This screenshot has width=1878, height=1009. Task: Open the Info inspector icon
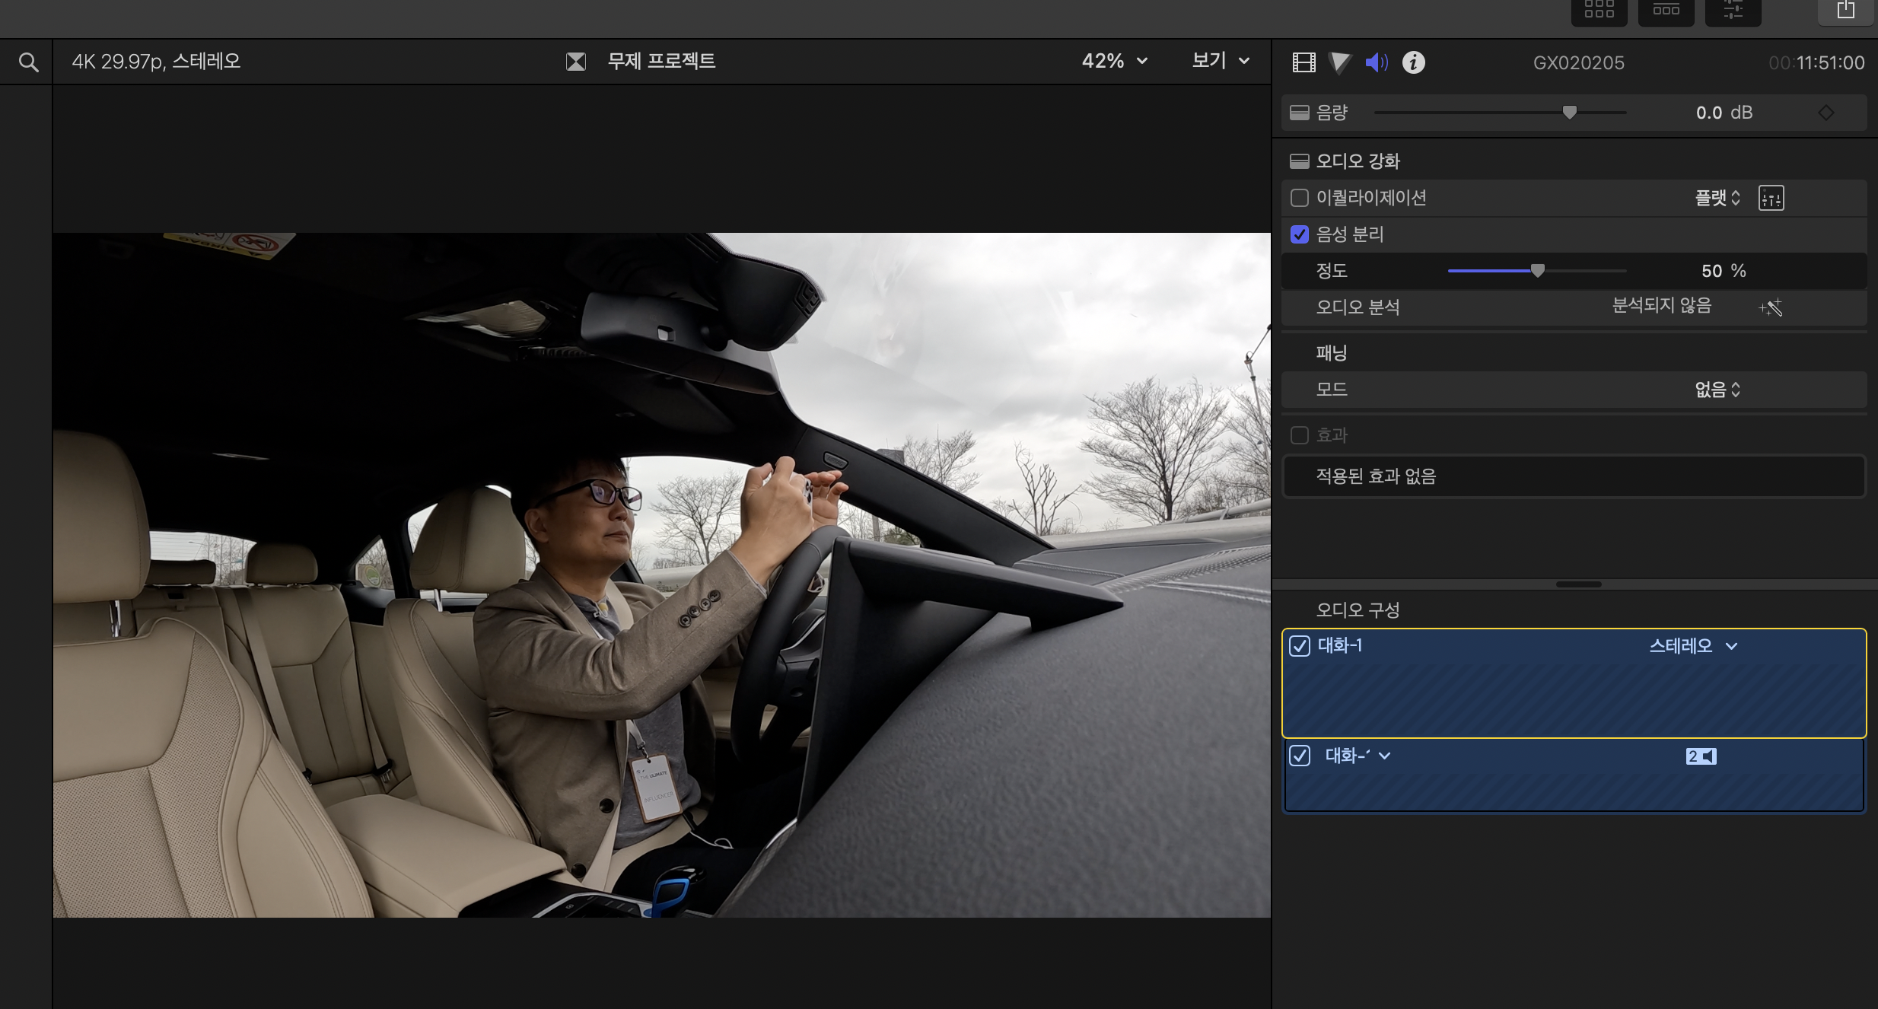point(1413,62)
